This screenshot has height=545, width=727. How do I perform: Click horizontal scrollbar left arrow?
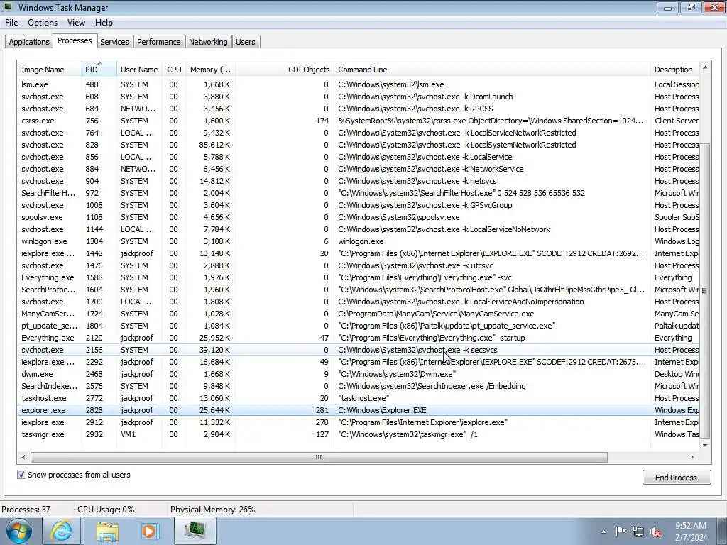[23, 457]
